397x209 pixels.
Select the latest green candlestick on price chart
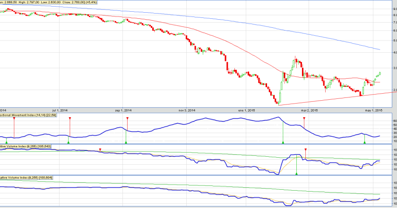[x=380, y=73]
